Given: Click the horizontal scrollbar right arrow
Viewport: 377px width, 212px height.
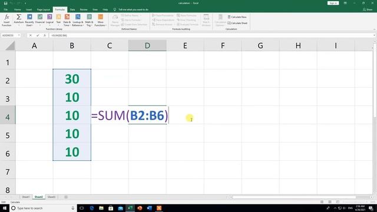Looking at the screenshot, I should pyautogui.click(x=372, y=197).
